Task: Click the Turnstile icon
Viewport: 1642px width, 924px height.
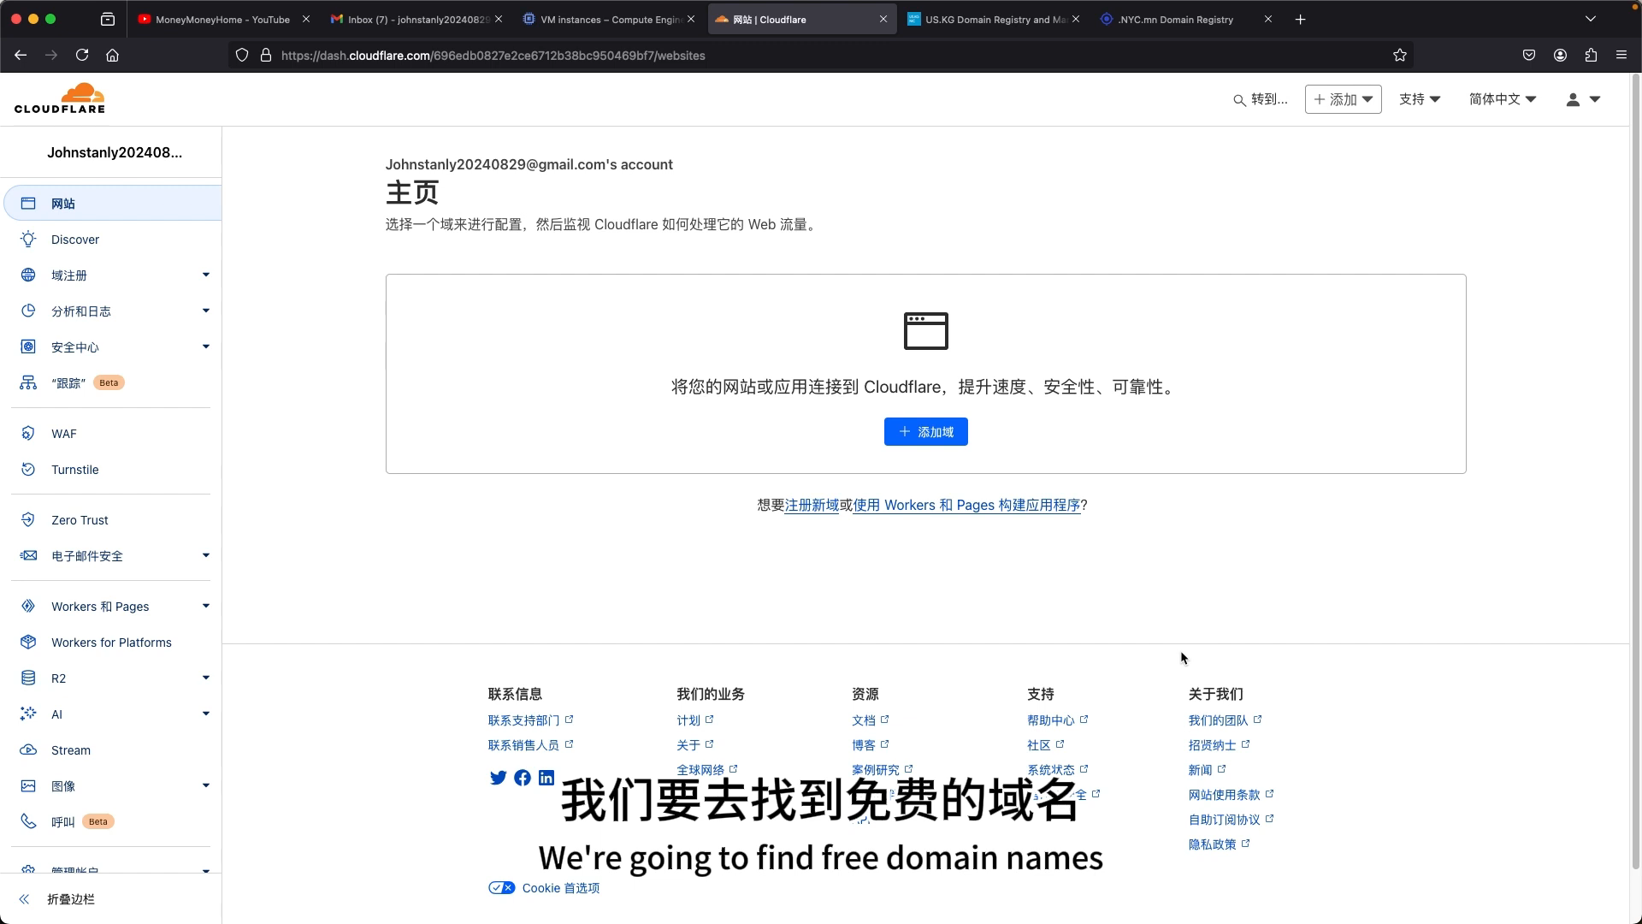Action: (28, 470)
